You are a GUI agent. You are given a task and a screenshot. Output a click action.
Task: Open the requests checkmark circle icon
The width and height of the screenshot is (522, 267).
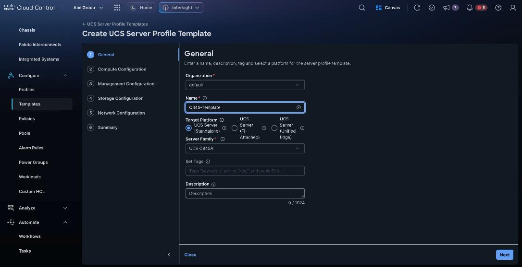click(x=432, y=8)
